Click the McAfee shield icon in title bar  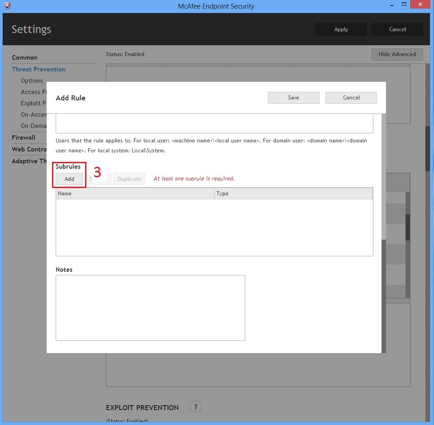coord(7,6)
